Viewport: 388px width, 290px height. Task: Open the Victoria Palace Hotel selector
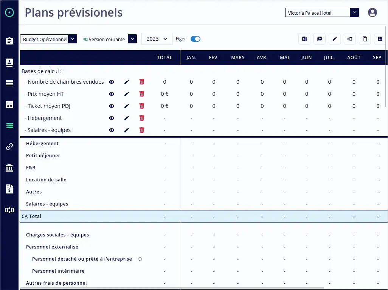point(354,12)
